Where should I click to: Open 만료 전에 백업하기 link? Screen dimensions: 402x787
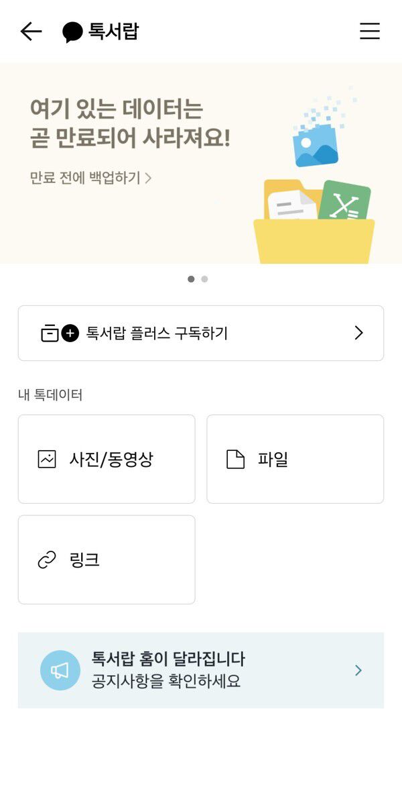90,178
